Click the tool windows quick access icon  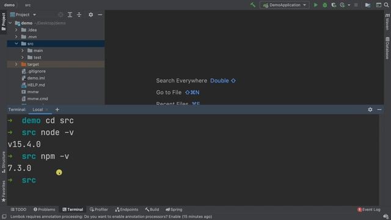pos(4,216)
